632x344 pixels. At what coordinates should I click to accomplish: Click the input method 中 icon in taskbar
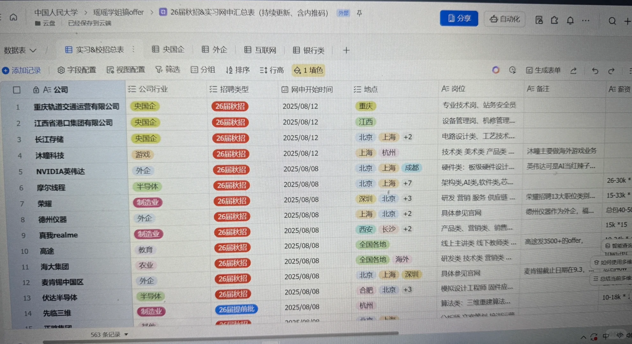click(x=606, y=336)
